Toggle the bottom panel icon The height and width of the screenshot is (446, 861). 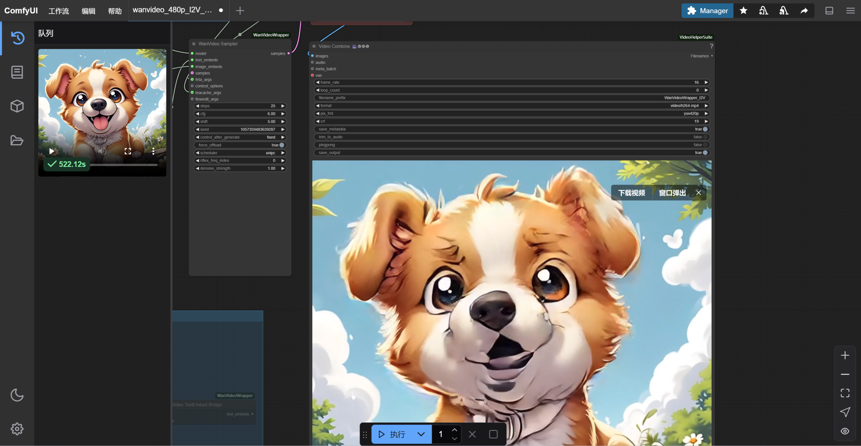click(829, 11)
